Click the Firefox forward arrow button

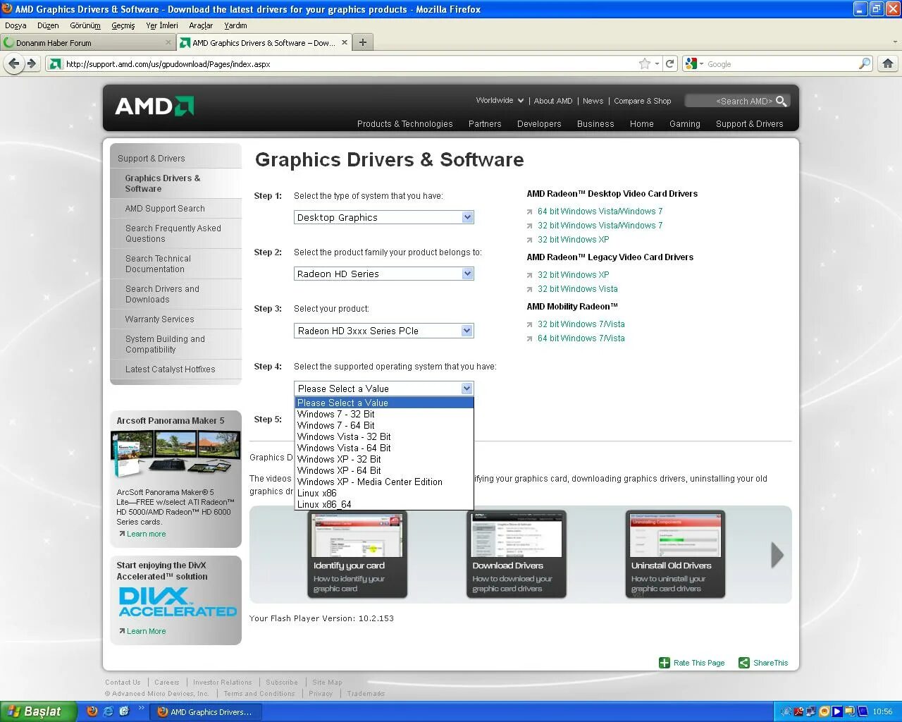[x=31, y=63]
